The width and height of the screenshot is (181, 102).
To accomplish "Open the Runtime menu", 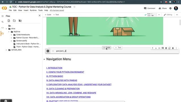I will click(x=33, y=10).
